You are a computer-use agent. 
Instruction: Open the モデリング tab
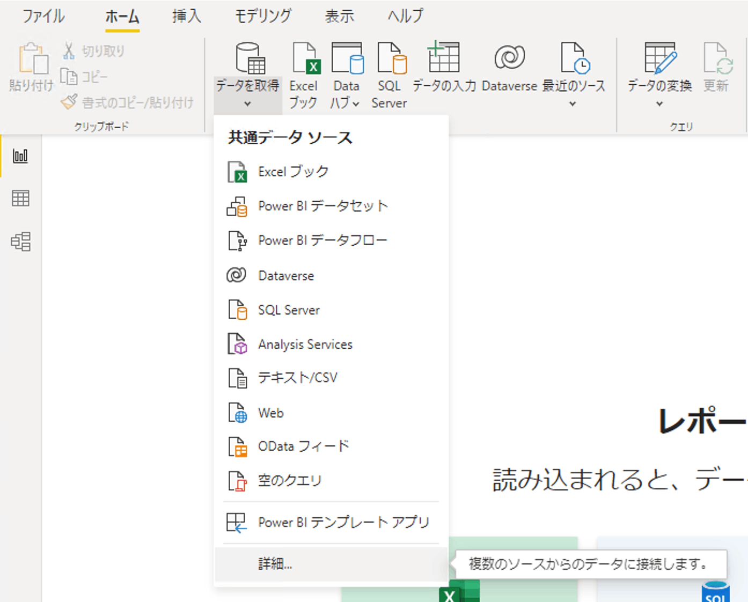(x=263, y=16)
